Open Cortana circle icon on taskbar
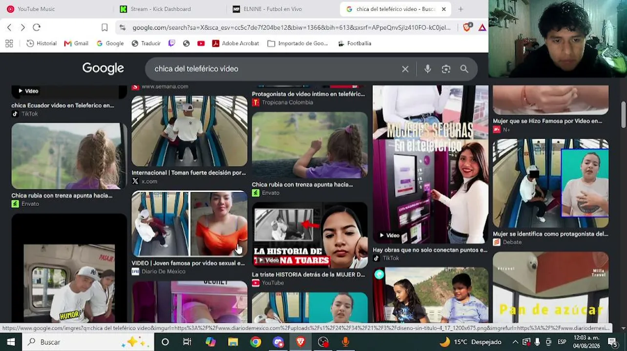Screen dimensions: 627x351 (x=165, y=342)
